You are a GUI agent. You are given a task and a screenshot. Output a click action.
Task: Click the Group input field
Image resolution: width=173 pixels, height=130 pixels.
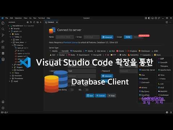(92, 37)
